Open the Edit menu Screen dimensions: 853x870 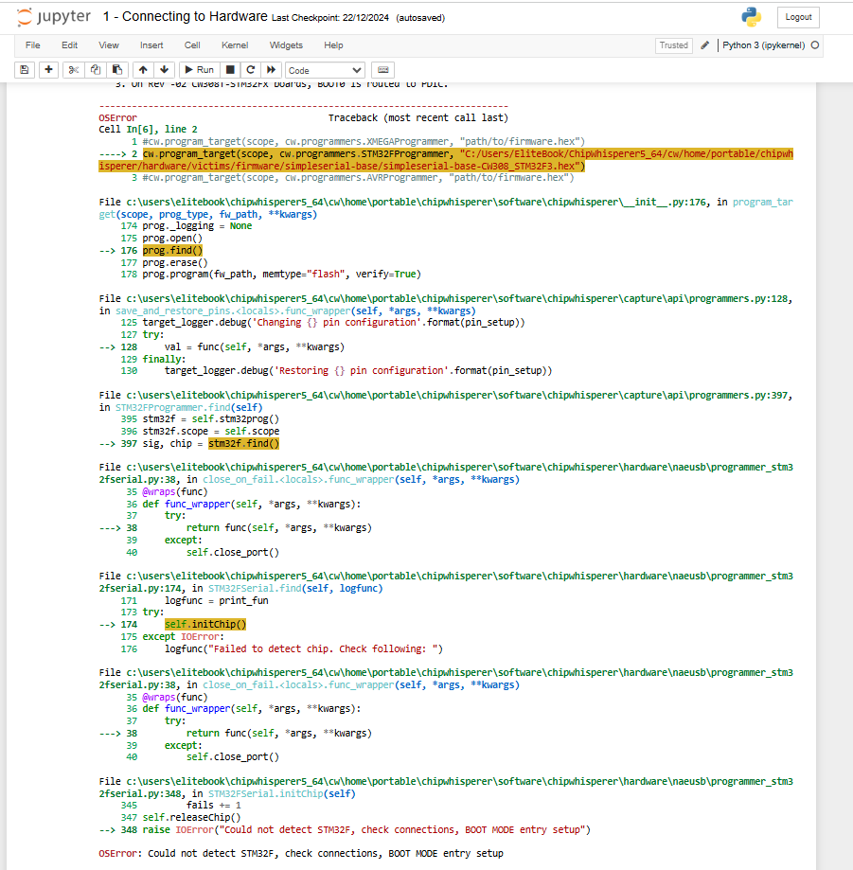[x=69, y=45]
